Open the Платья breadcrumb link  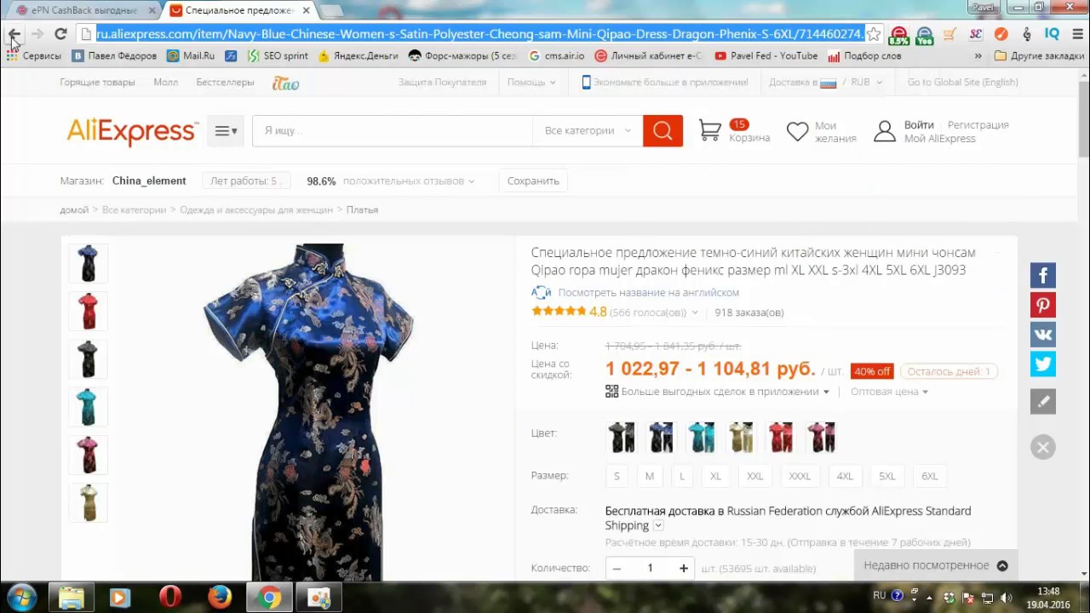click(362, 209)
